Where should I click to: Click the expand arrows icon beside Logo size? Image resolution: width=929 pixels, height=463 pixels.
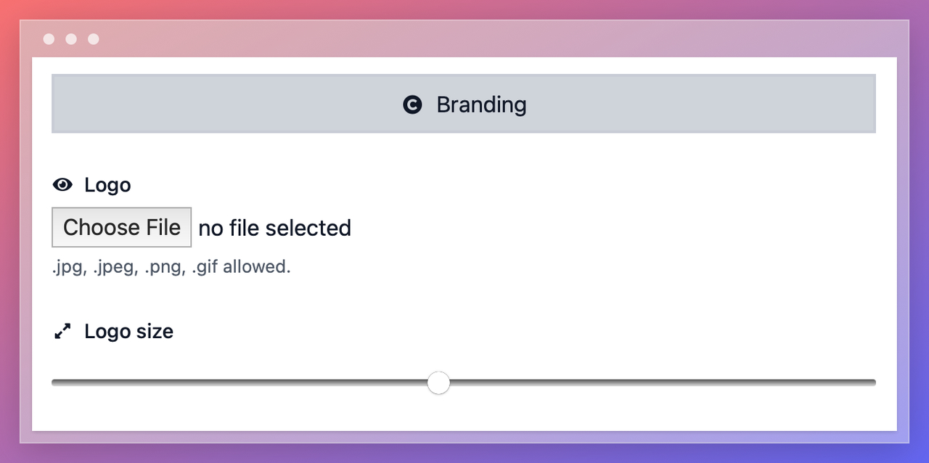coord(63,332)
